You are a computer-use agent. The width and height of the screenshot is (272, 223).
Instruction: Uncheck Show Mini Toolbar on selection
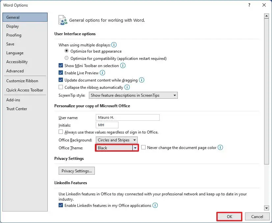(x=61, y=65)
